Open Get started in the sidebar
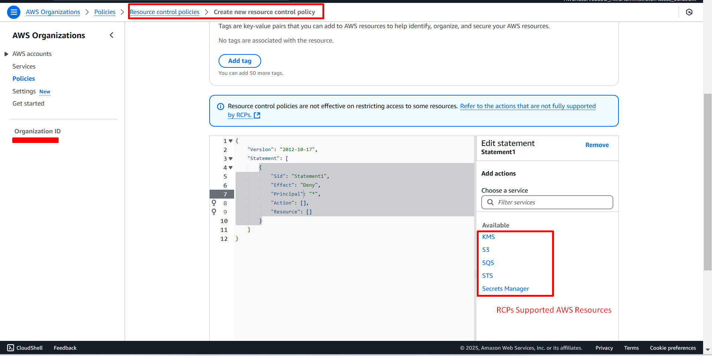 click(x=28, y=103)
